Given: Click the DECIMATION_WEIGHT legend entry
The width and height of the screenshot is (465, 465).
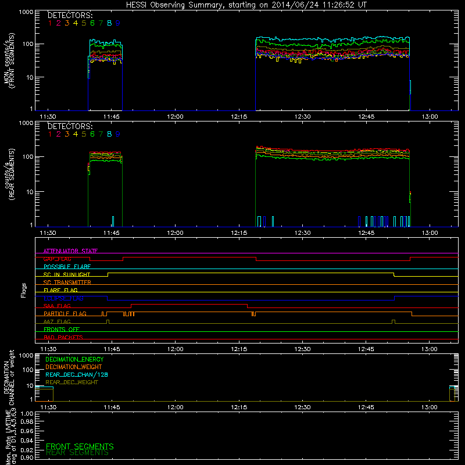Looking at the screenshot, I should point(74,367).
